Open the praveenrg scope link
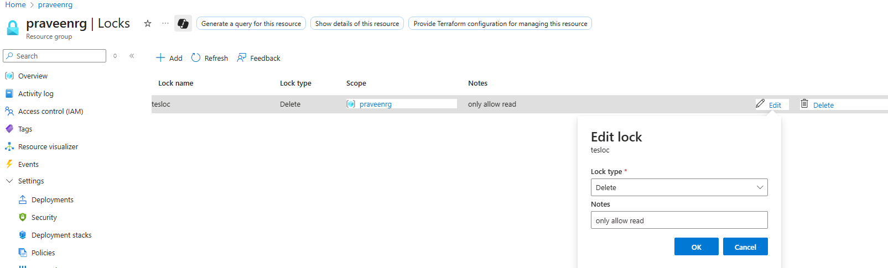 coord(376,104)
